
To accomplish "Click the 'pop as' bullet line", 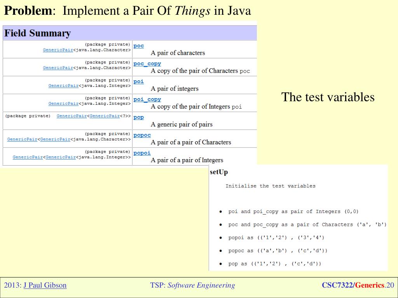I will 275,264.
